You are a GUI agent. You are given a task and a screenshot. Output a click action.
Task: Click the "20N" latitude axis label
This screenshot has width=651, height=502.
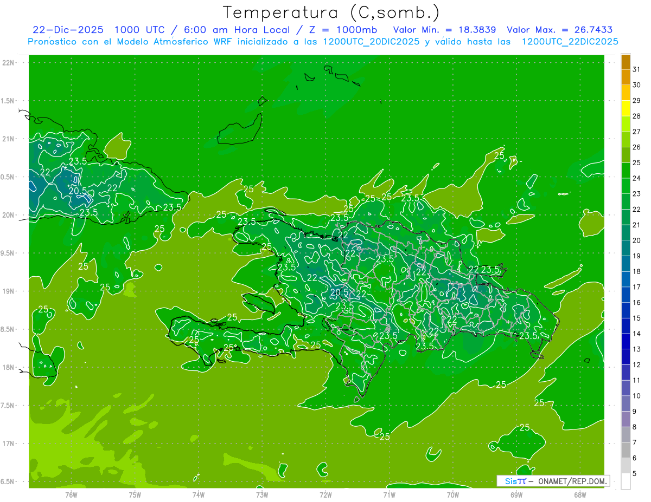tap(9, 215)
